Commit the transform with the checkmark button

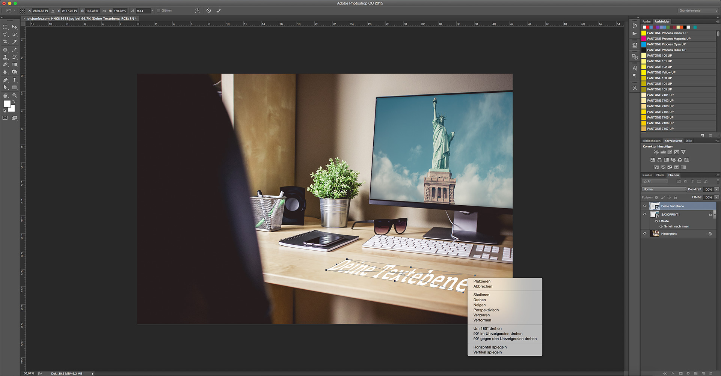(x=219, y=11)
